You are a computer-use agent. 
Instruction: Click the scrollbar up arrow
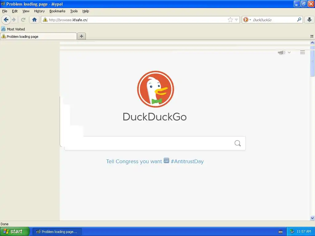click(x=312, y=42)
